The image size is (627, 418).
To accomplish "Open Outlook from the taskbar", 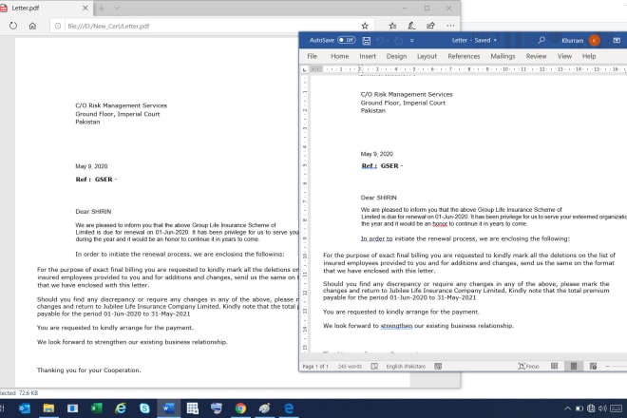I will pyautogui.click(x=25, y=408).
